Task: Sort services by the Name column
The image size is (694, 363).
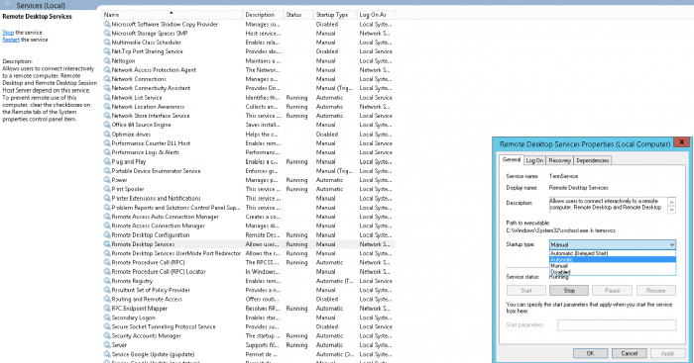Action: point(173,15)
